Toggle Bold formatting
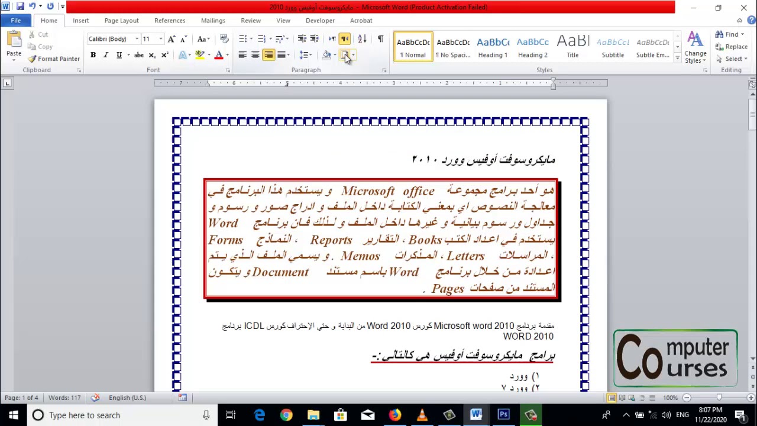Viewport: 757px width, 426px height. click(93, 55)
